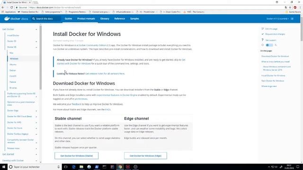Jump to Download Docker for Windows on this page
303x170 pixels.
275,56
